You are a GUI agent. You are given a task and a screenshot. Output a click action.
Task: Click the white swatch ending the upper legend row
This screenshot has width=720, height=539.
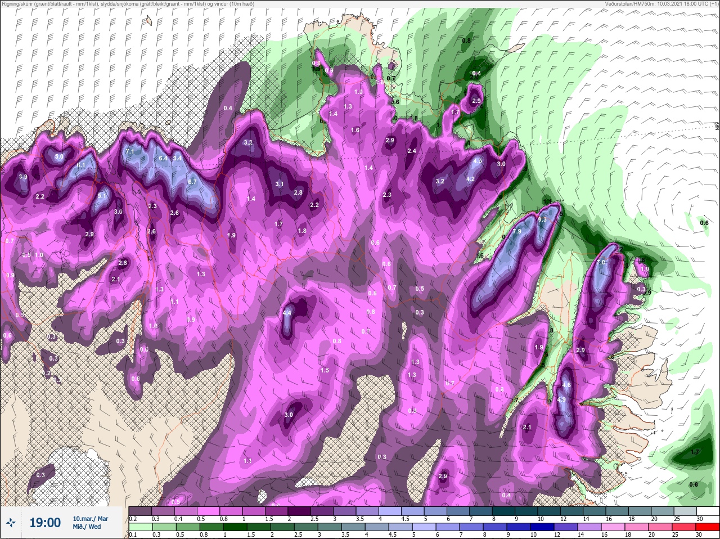pos(707,511)
